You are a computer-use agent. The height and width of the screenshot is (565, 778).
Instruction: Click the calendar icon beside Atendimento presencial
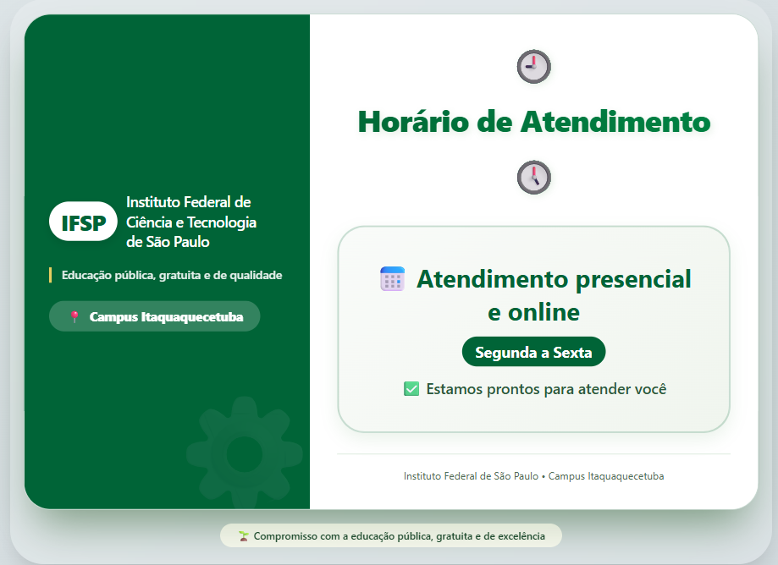[x=393, y=279]
